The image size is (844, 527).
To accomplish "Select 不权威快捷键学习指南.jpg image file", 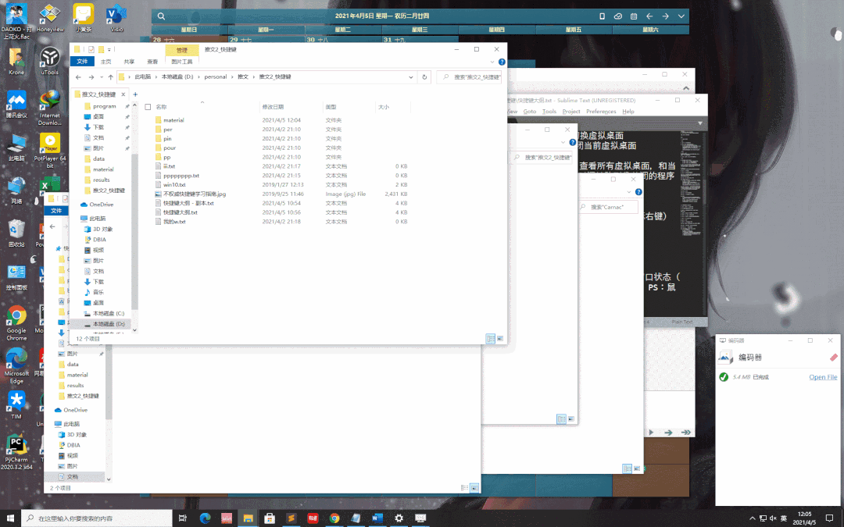I will 195,194.
